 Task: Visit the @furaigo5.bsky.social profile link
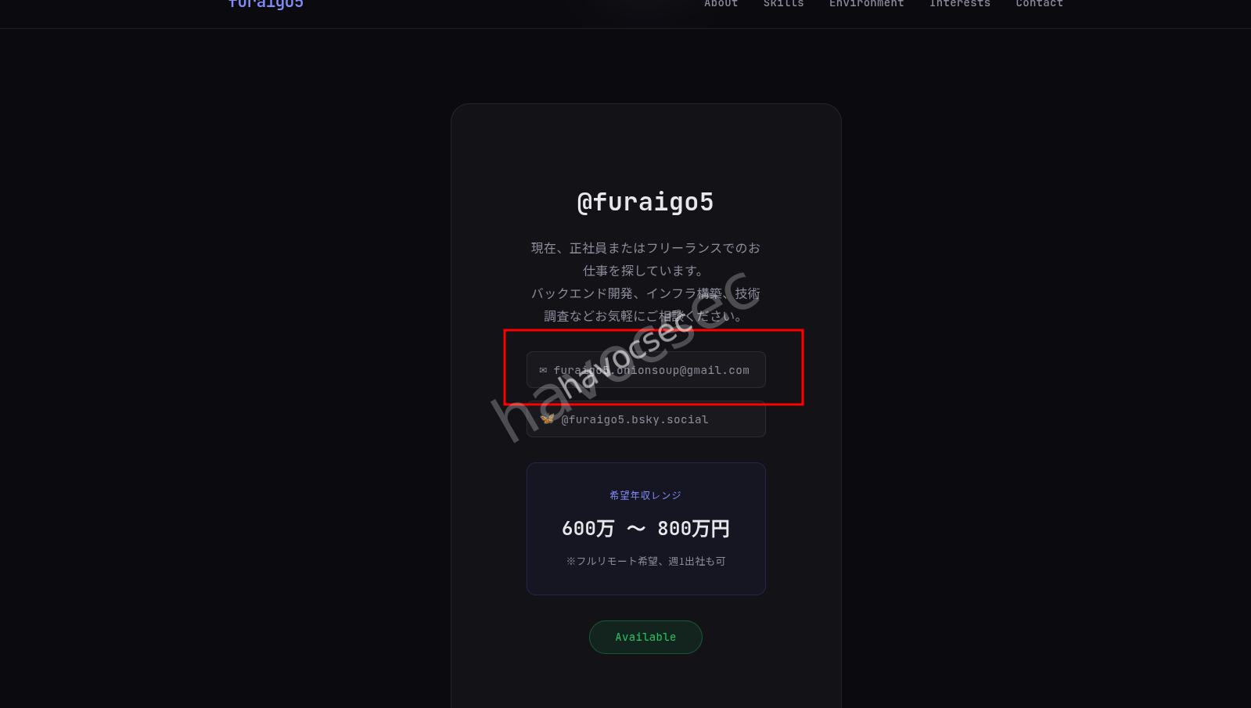[646, 419]
